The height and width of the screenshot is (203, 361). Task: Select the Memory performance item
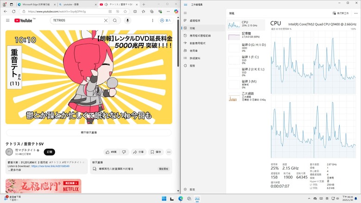(247, 36)
